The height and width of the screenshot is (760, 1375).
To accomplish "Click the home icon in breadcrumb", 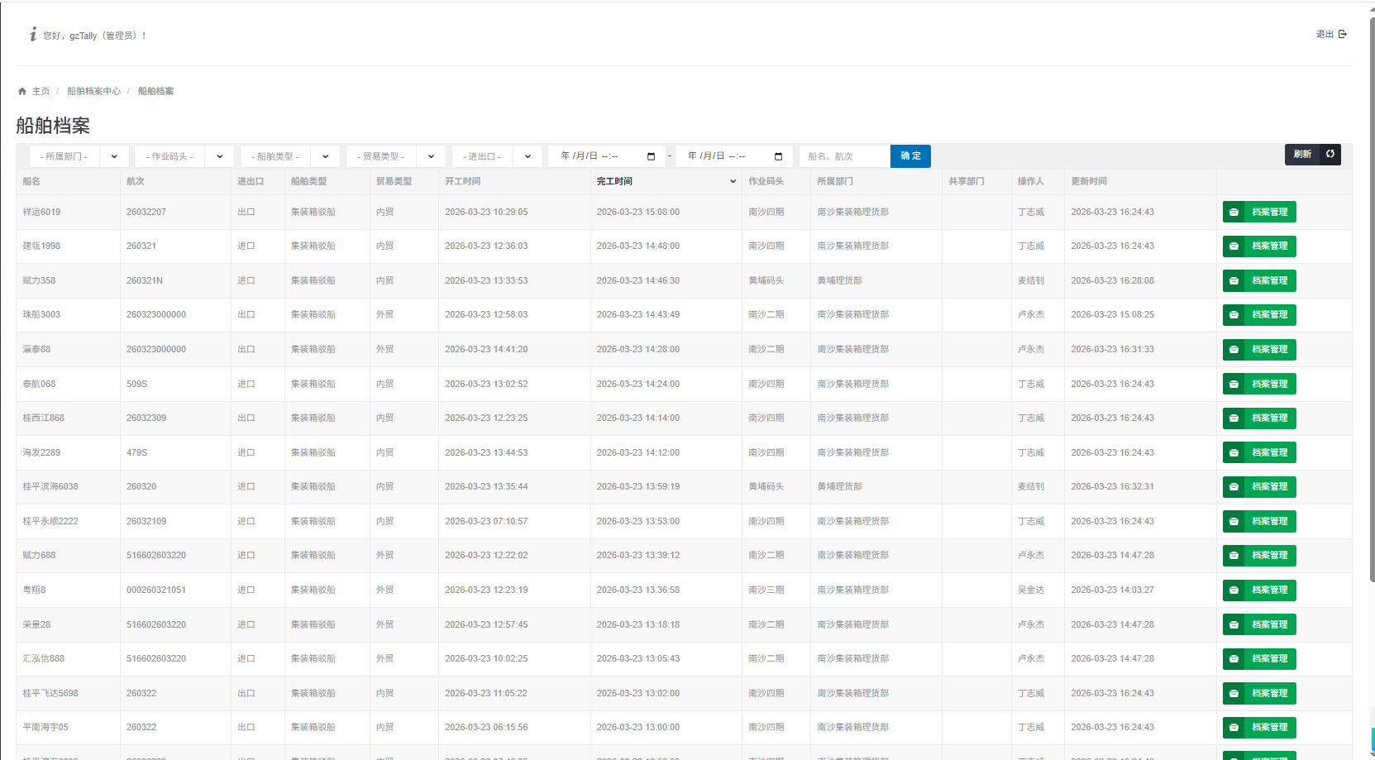I will click(22, 91).
